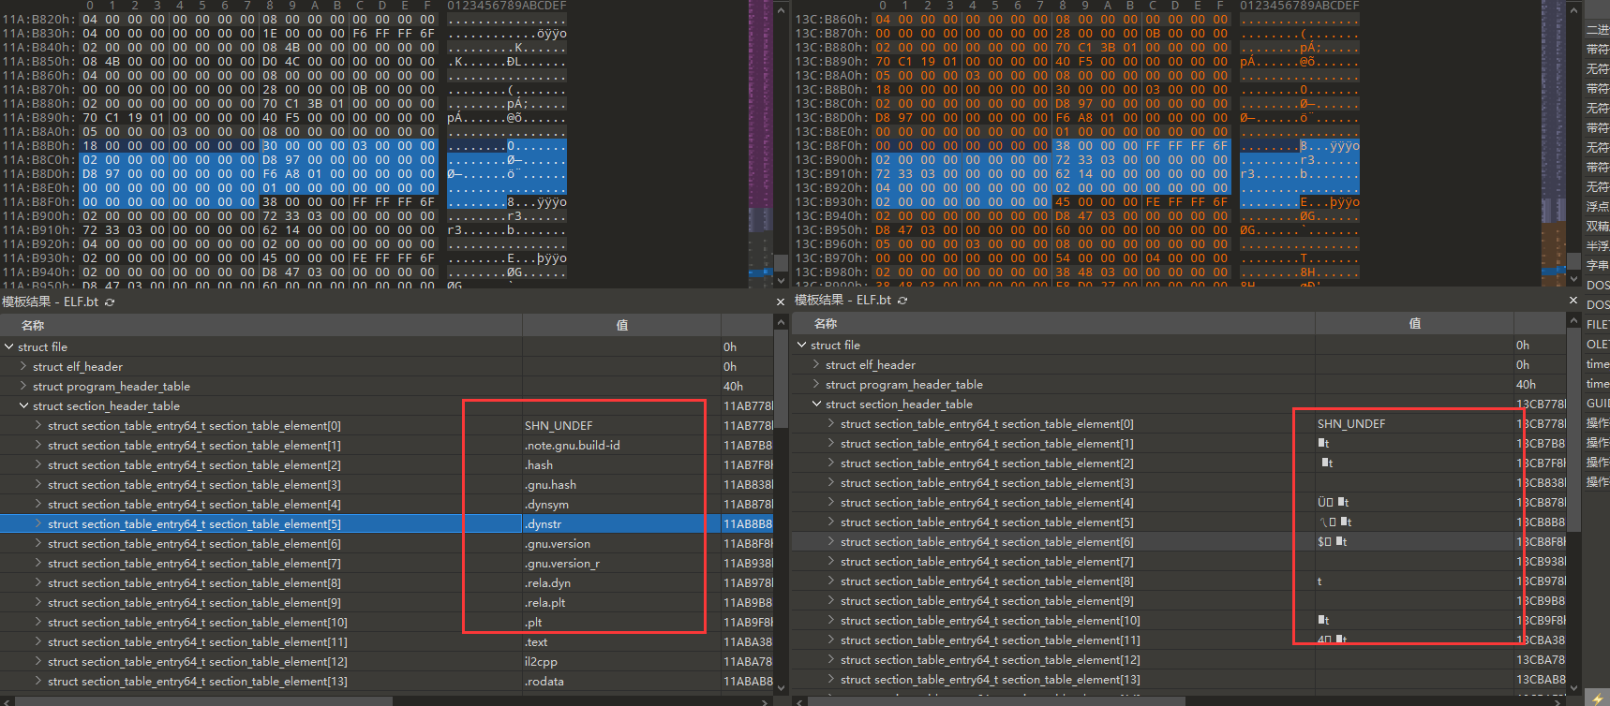Click address row 13C:B930h in right hex view
Image resolution: width=1610 pixels, height=706 pixels.
pyautogui.click(x=831, y=202)
